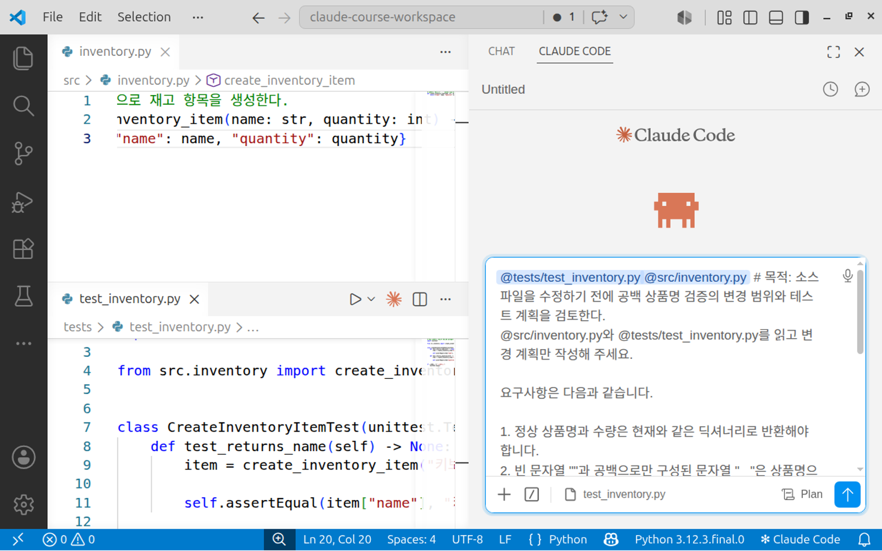This screenshot has width=882, height=551.
Task: Open Claude Code from status bar
Action: pos(801,540)
